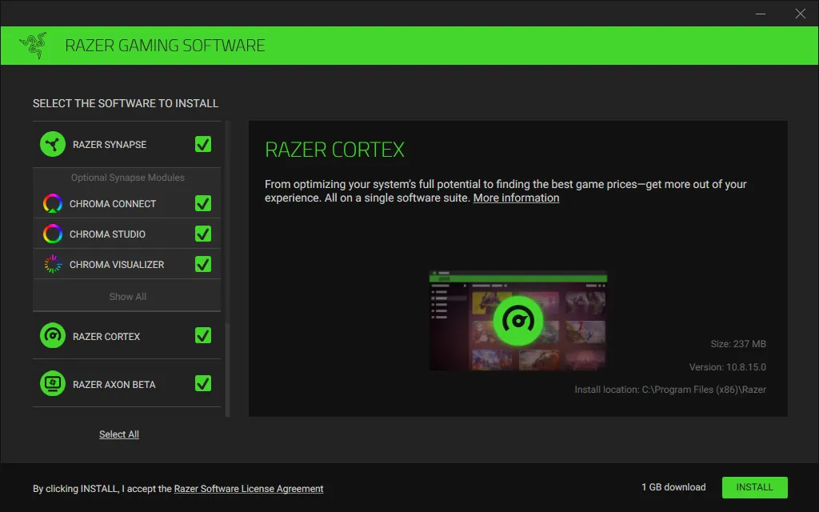The width and height of the screenshot is (819, 512).
Task: Select the CHROMA STUDIO label
Action: 108,234
